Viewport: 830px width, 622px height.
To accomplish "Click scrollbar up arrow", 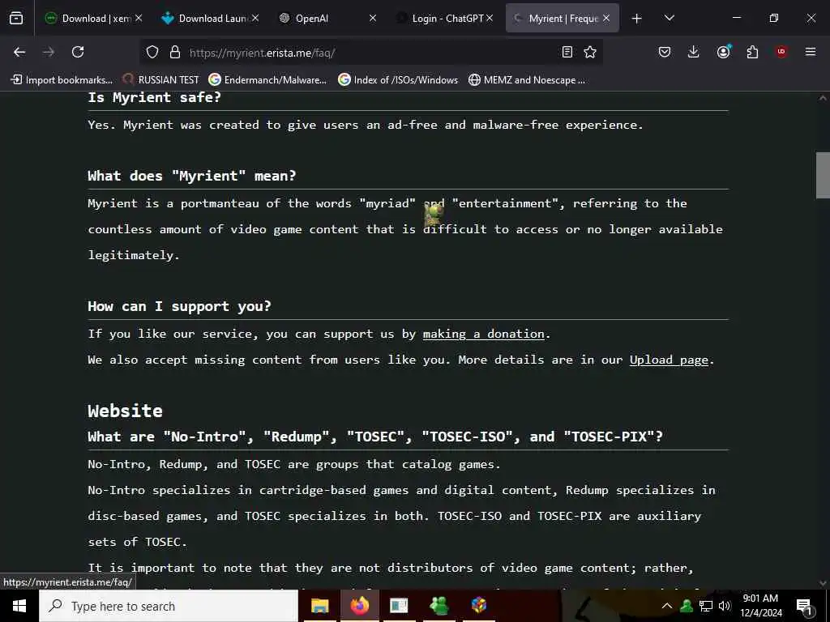I will [x=823, y=98].
